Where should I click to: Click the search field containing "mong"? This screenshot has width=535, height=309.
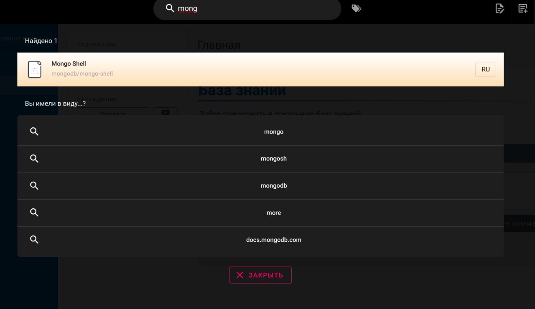pyautogui.click(x=247, y=8)
